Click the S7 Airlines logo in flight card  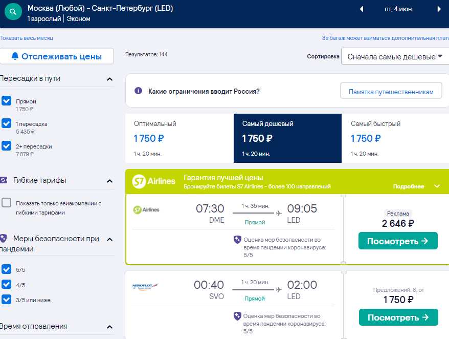pos(146,209)
